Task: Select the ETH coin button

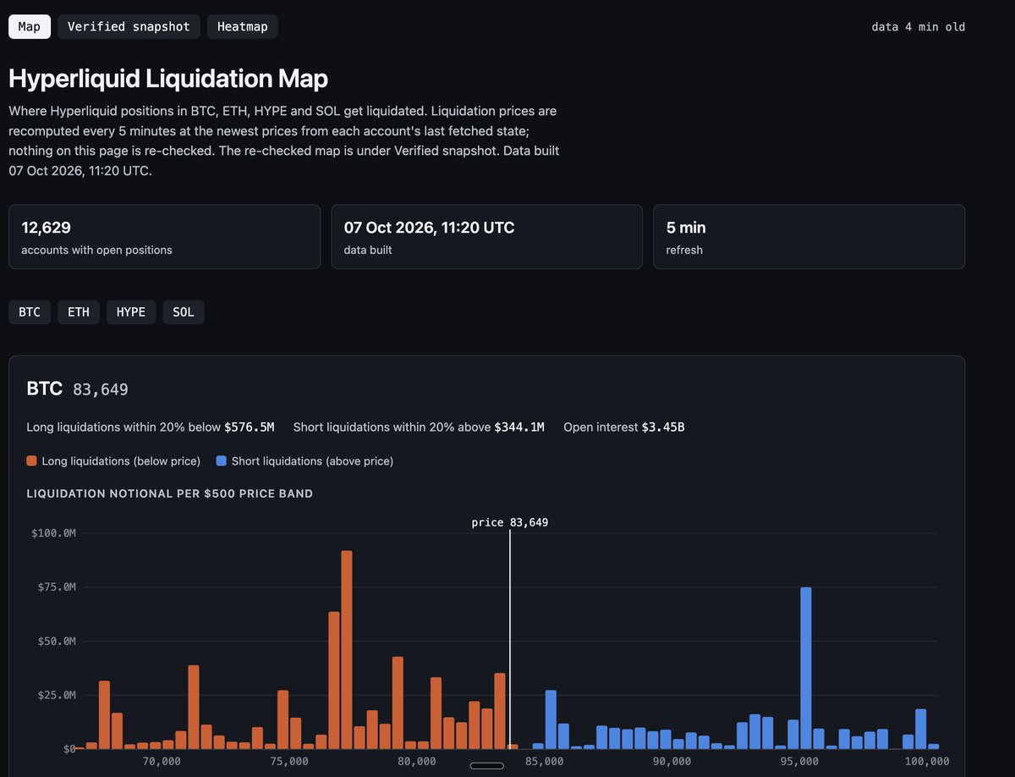Action: pyautogui.click(x=79, y=312)
